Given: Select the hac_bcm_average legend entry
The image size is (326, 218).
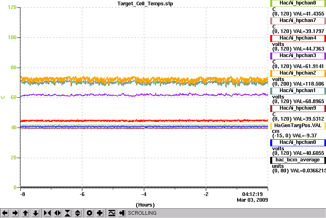Looking at the screenshot, I should pos(298,160).
